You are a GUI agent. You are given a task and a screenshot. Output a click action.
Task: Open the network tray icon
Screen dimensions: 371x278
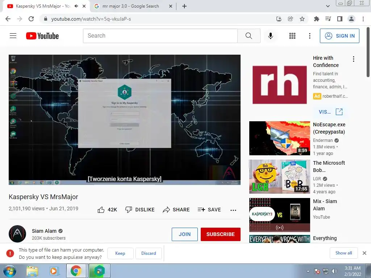click(326, 271)
